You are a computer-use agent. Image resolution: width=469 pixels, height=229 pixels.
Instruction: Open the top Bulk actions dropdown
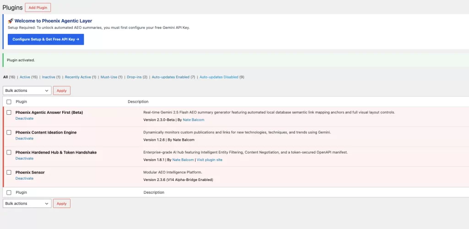(27, 91)
